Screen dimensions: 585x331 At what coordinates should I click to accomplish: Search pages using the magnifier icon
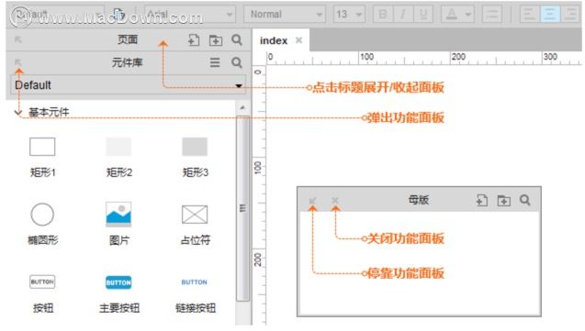tap(237, 39)
